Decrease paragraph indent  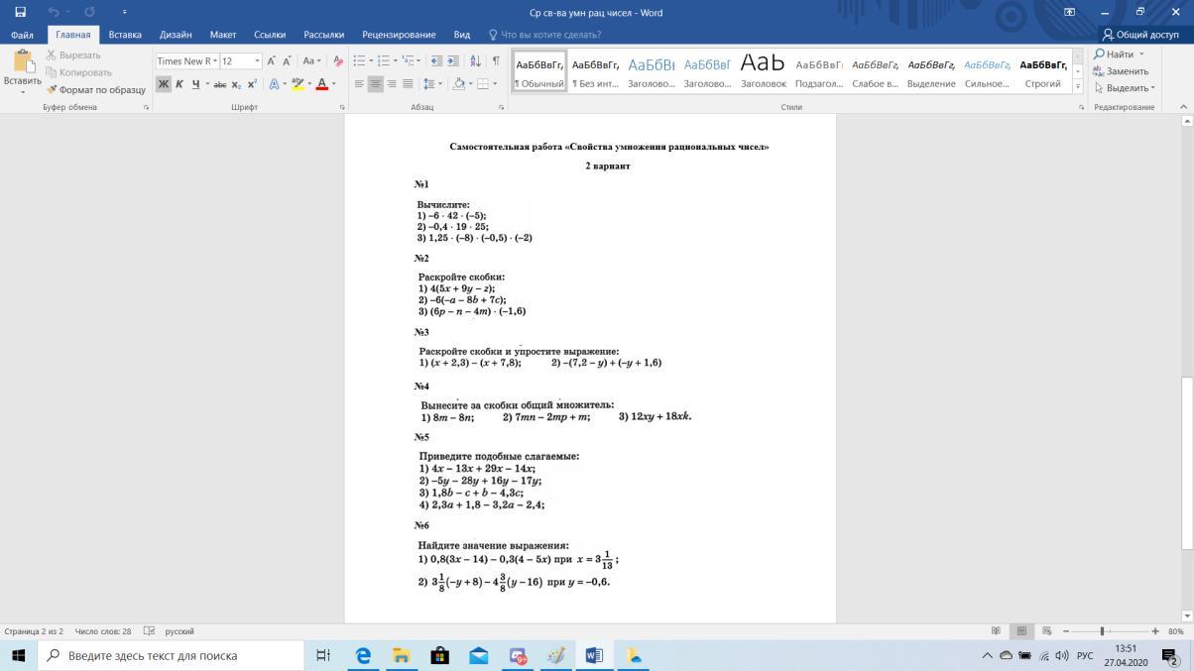point(437,61)
